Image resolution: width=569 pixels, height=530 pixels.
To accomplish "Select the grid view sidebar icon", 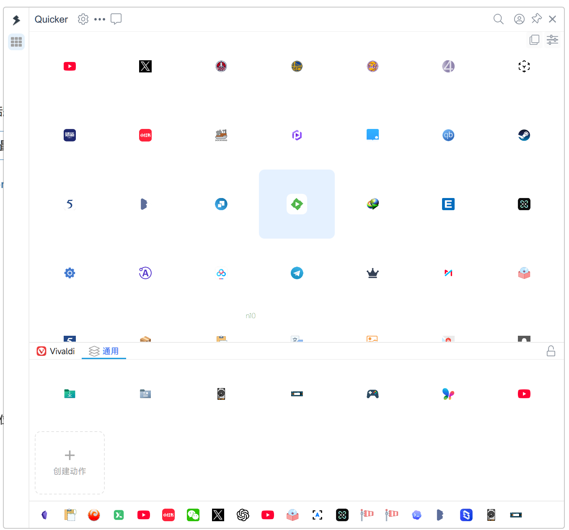I will [x=16, y=42].
